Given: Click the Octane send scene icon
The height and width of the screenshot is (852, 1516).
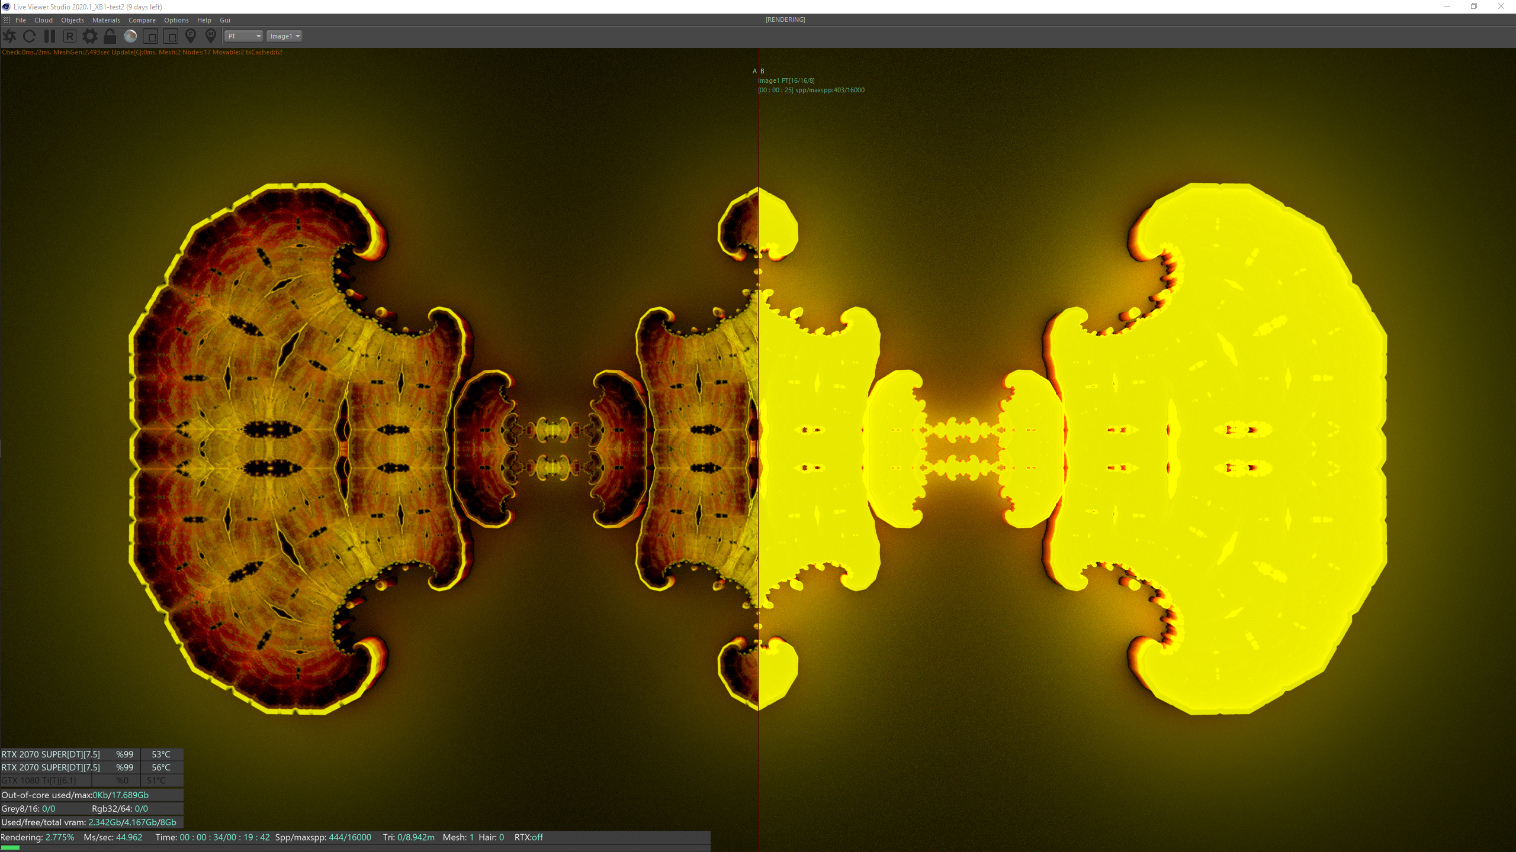Looking at the screenshot, I should tap(9, 36).
